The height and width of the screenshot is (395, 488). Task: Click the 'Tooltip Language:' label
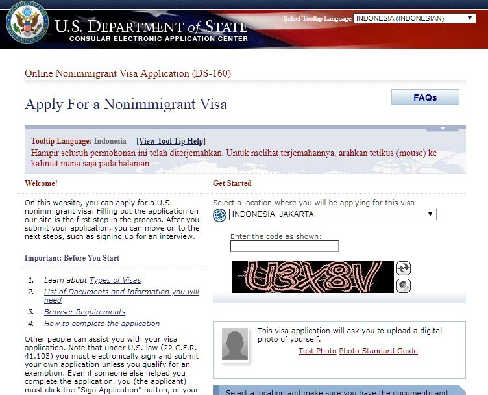pos(61,141)
